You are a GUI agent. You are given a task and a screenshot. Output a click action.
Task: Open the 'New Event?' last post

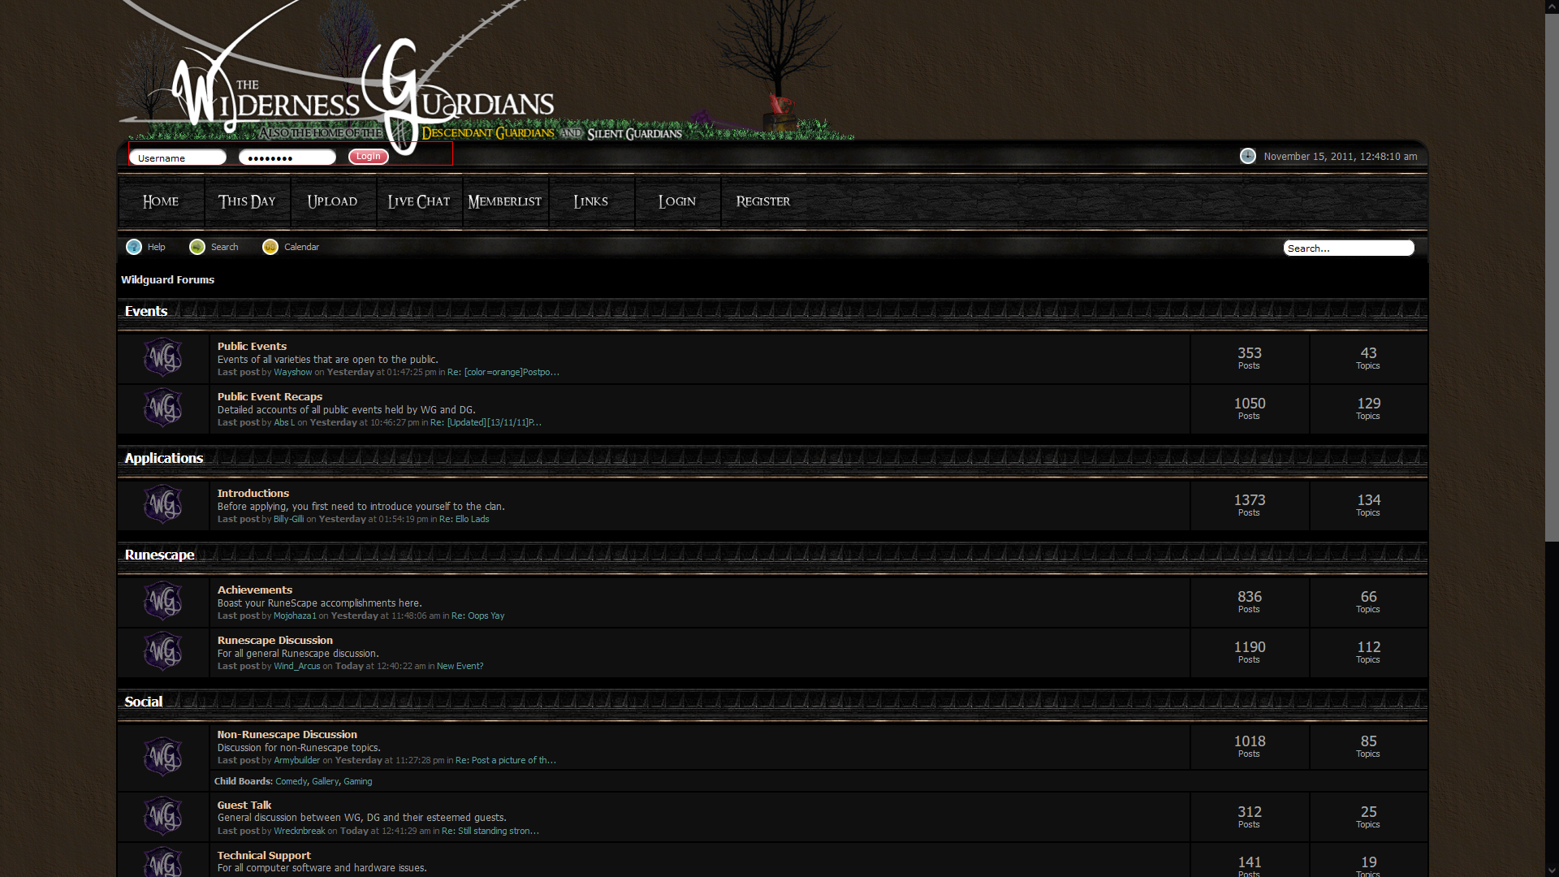coord(460,666)
